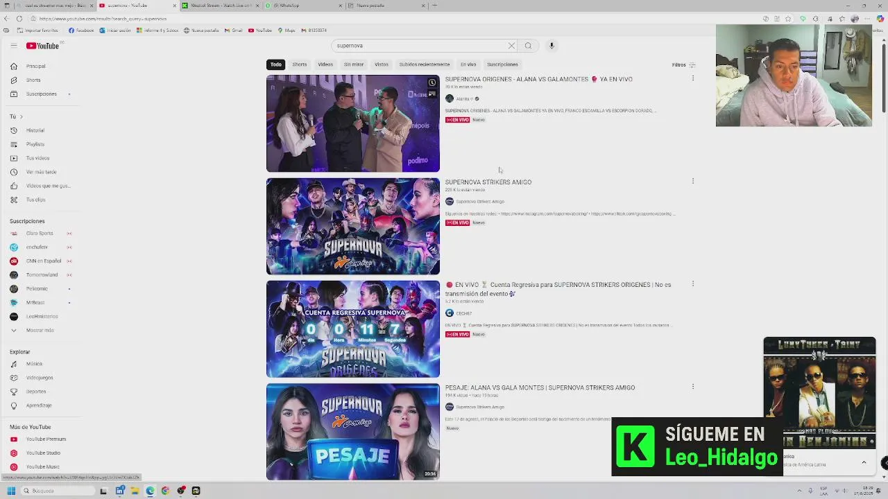Close the Nueva pestaña browser tab

point(423,6)
